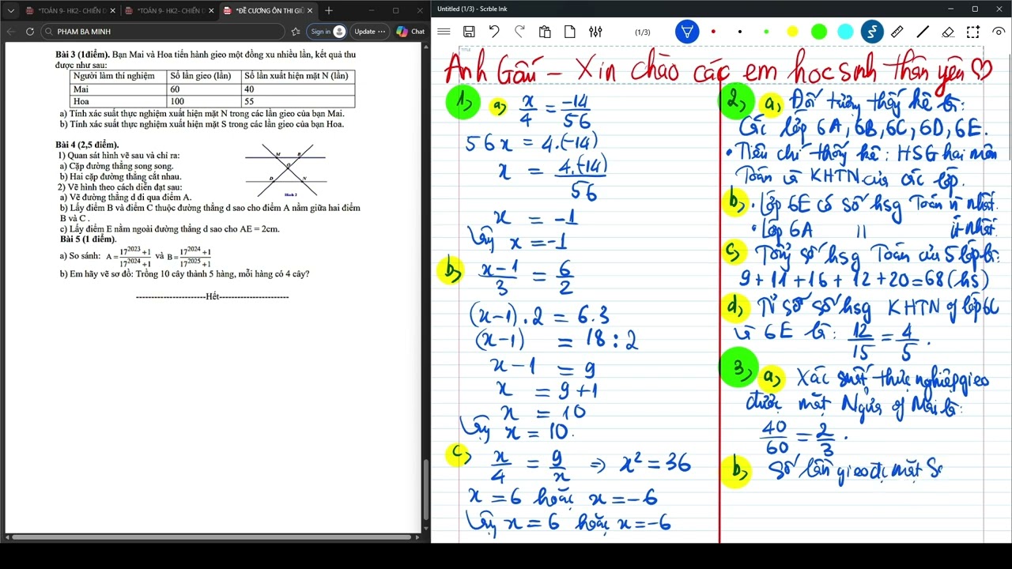Screen dimensions: 1012x569
Task: Open the Copilot Chat button
Action: pos(410,32)
